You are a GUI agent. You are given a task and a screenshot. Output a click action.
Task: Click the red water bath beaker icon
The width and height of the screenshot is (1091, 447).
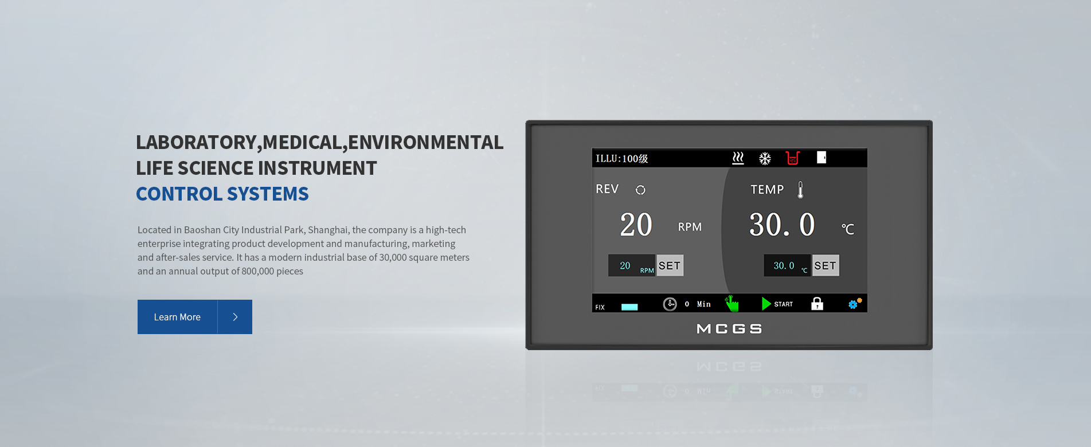tap(792, 158)
